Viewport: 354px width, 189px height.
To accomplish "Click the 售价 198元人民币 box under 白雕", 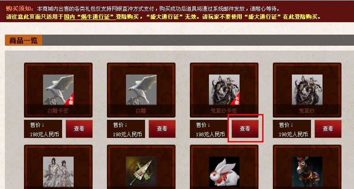I will click(x=126, y=129).
